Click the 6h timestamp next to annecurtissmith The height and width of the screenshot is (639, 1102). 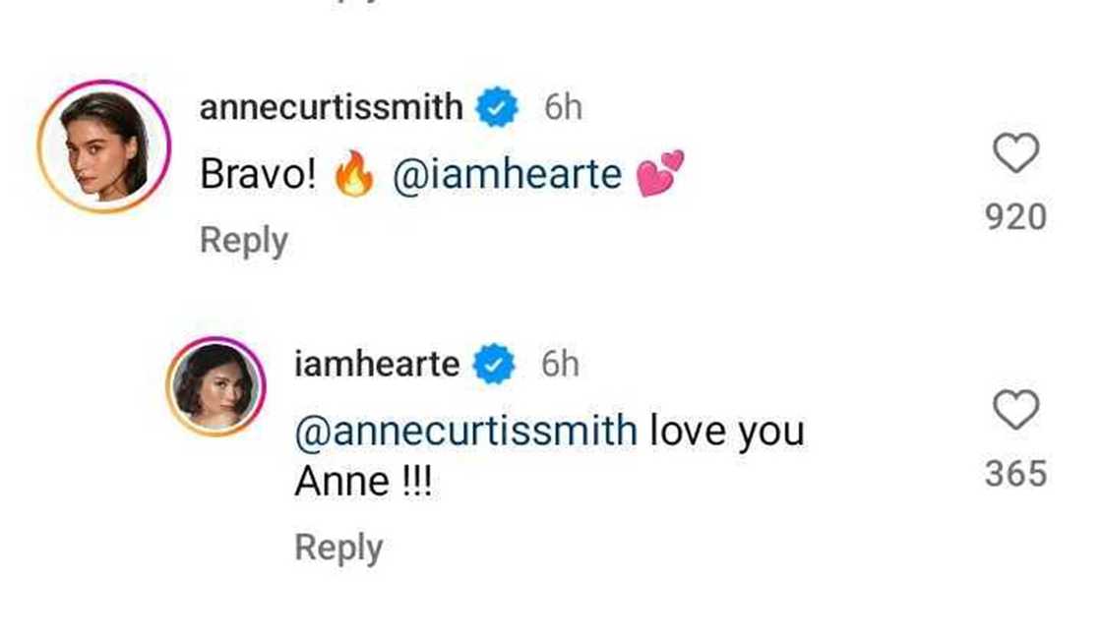[563, 108]
